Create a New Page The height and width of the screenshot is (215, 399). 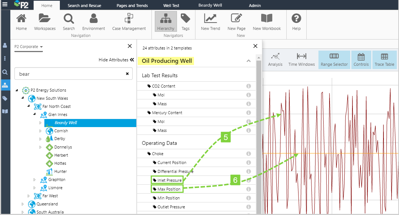tap(236, 22)
